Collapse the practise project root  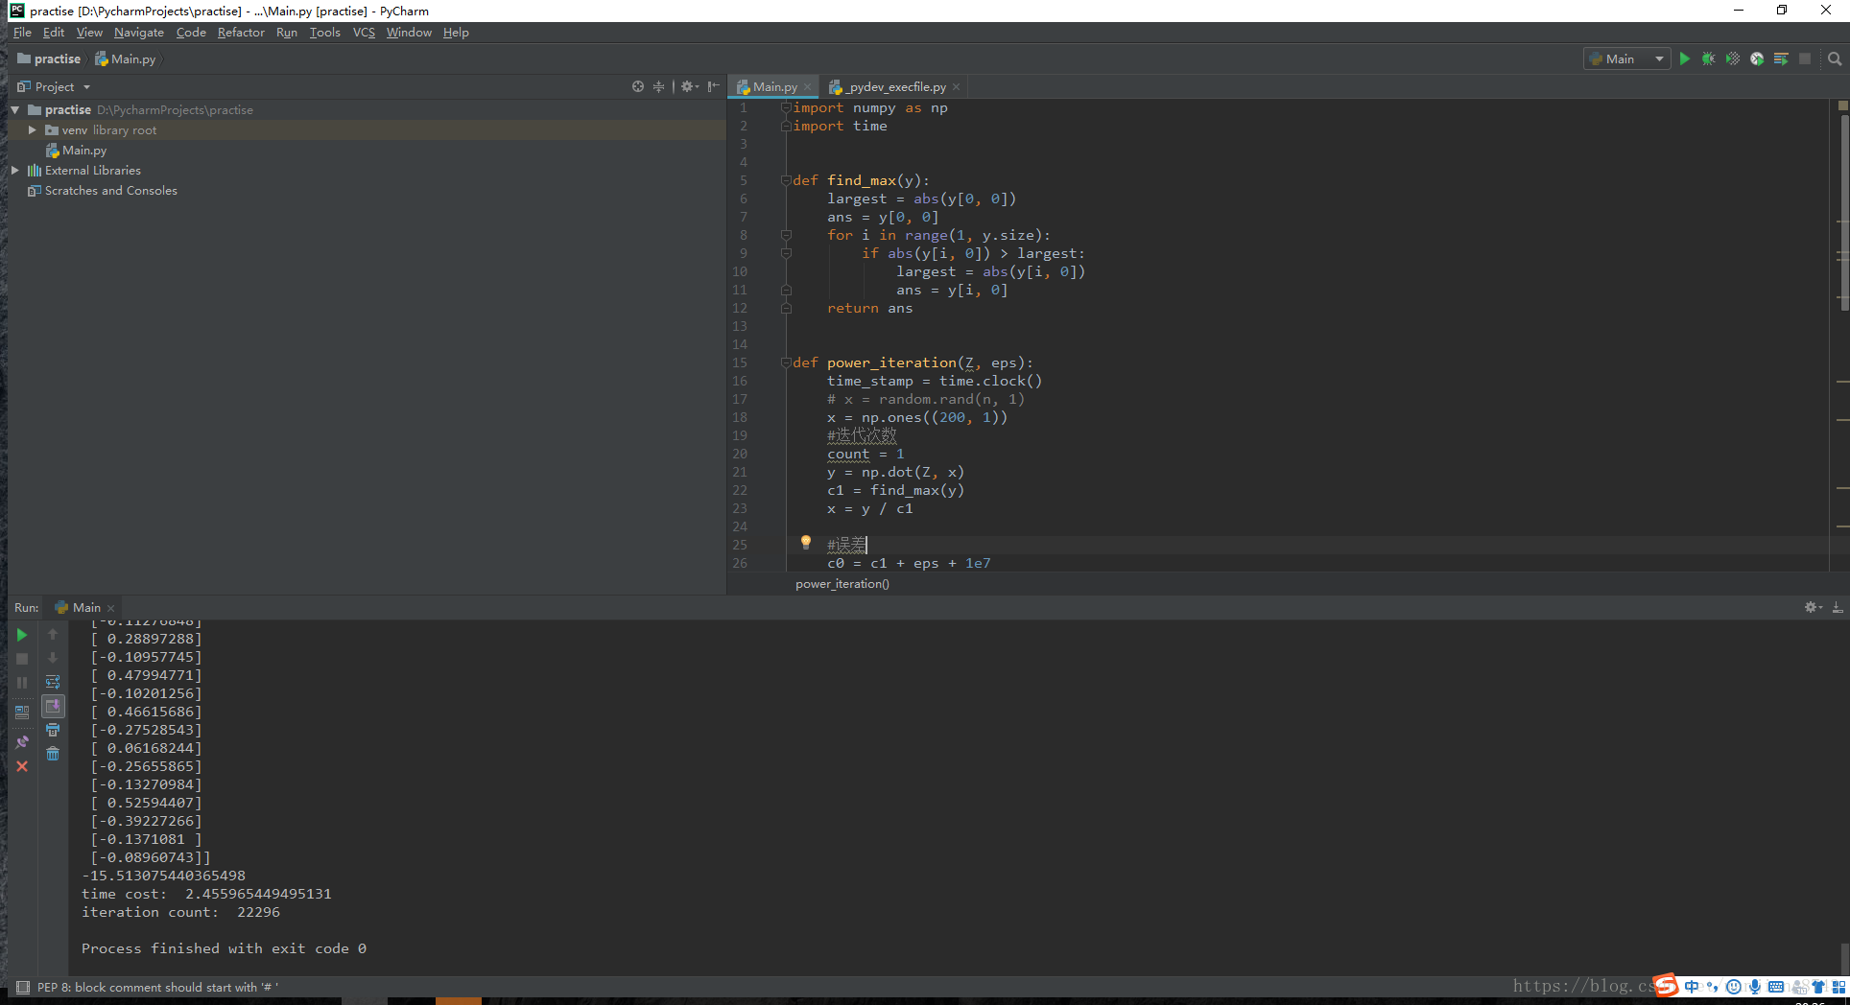coord(15,110)
